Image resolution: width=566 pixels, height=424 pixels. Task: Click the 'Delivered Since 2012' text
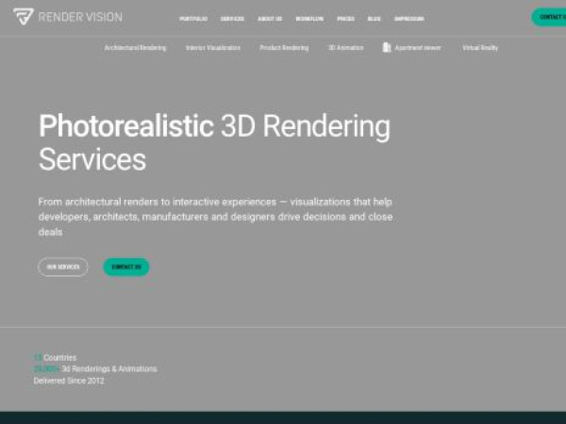pos(69,381)
